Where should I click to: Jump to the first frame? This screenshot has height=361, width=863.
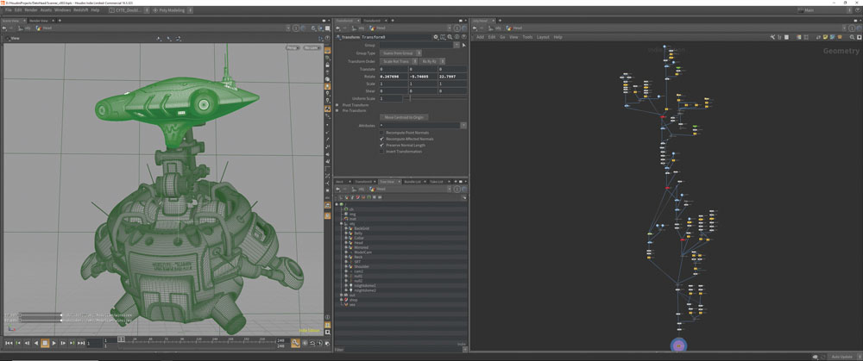[x=9, y=343]
